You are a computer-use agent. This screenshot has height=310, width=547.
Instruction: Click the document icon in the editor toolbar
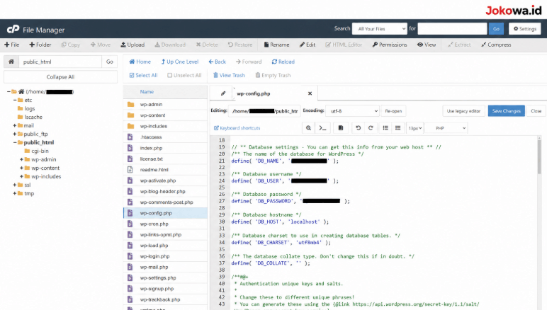(341, 128)
